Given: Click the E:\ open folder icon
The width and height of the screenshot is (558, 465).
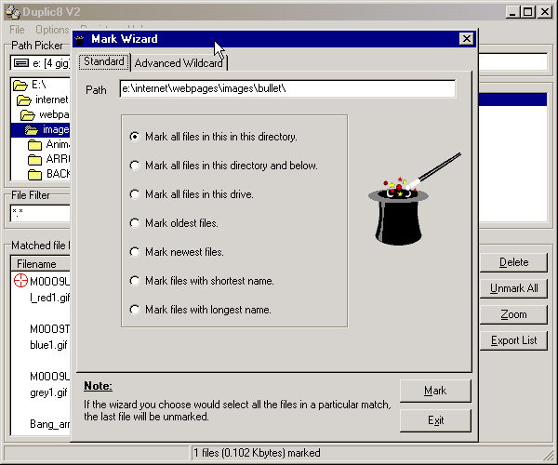Looking at the screenshot, I should pos(20,86).
